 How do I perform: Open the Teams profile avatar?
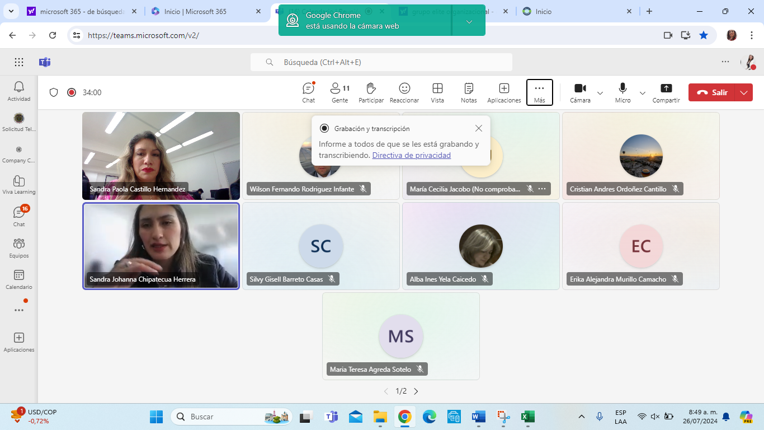pyautogui.click(x=749, y=62)
